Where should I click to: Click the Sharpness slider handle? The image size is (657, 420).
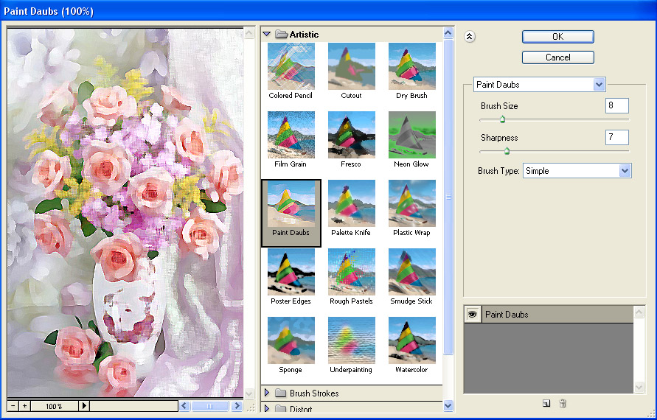click(507, 151)
